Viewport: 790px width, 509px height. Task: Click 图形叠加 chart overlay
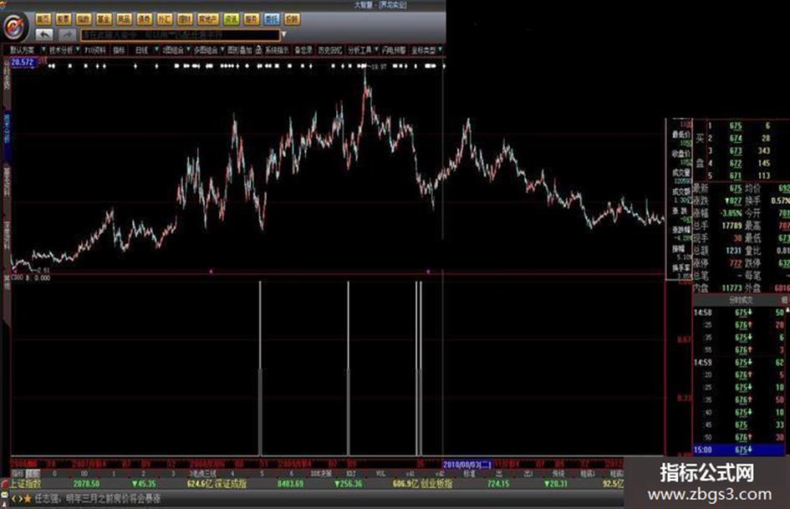[239, 50]
